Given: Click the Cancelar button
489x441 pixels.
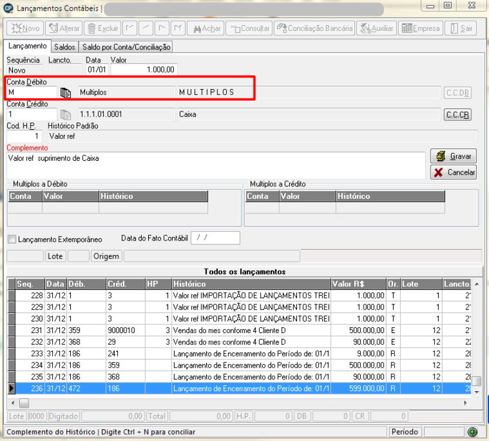Looking at the screenshot, I should pos(453,172).
